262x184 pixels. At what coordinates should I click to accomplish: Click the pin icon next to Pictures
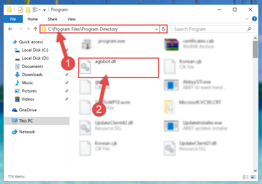pyautogui.click(x=67, y=91)
